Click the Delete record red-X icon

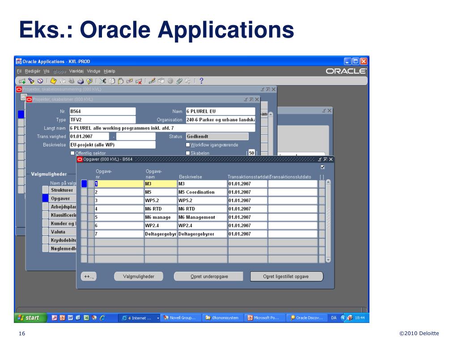click(139, 81)
